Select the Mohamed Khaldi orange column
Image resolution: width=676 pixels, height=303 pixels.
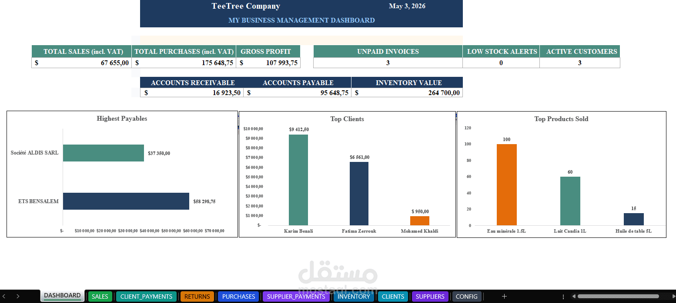(420, 221)
